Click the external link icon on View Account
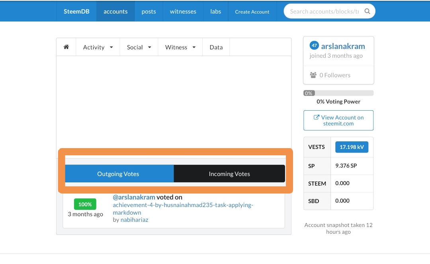This screenshot has height=264, width=430. [x=317, y=117]
